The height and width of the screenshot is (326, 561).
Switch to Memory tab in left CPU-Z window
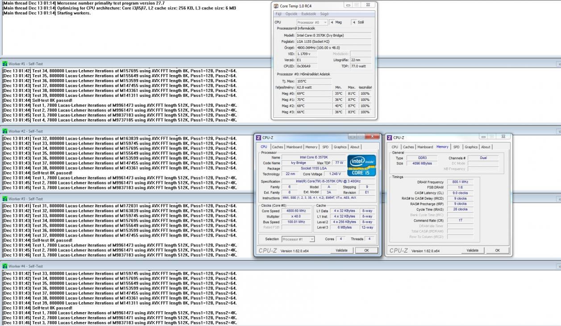[x=312, y=147]
